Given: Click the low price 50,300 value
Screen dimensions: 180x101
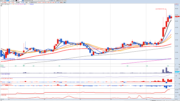Looking at the screenshot, I should [58, 3].
